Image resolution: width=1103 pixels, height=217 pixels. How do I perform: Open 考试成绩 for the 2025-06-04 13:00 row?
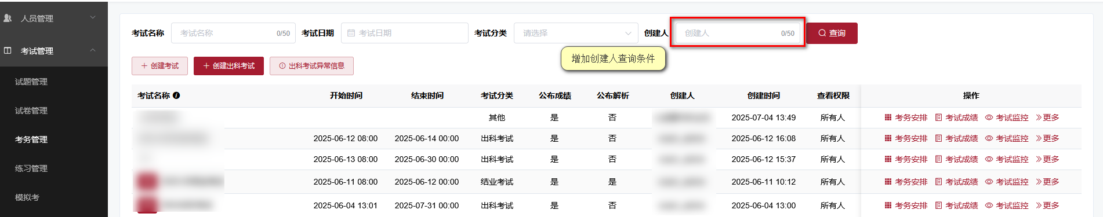(956, 205)
